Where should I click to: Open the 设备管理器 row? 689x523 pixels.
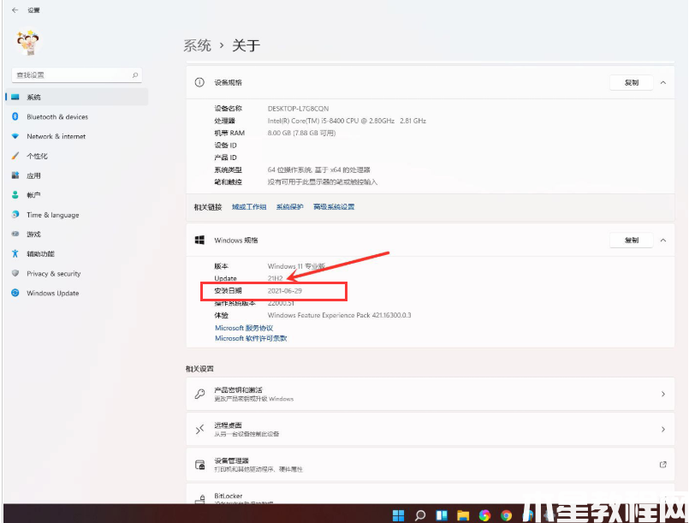pyautogui.click(x=431, y=465)
